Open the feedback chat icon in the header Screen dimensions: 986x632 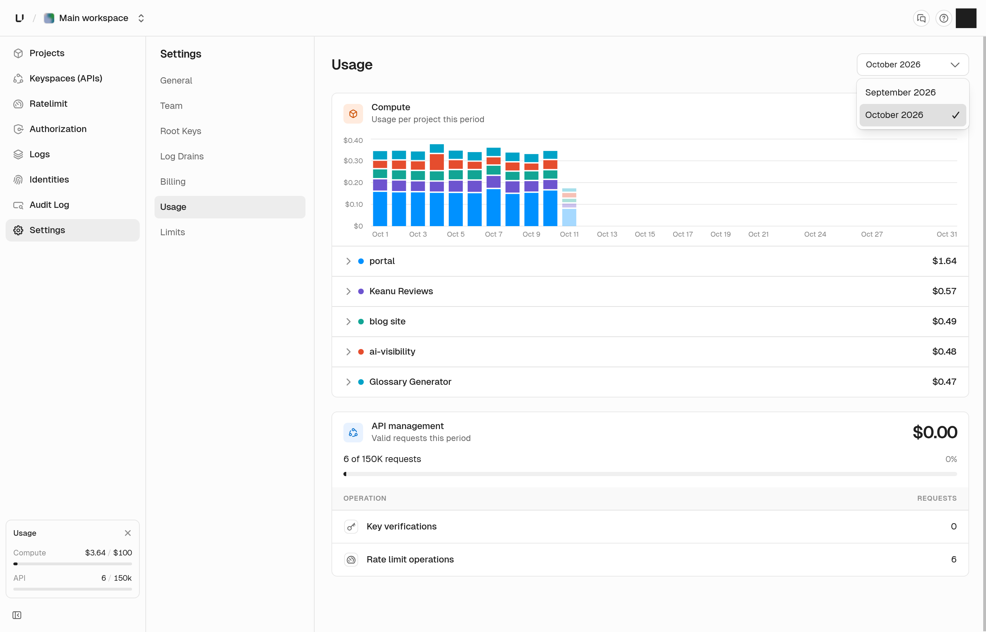[x=921, y=19]
